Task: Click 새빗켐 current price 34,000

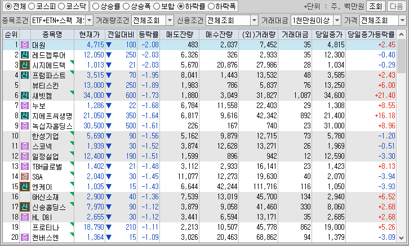Action: click(x=94, y=95)
